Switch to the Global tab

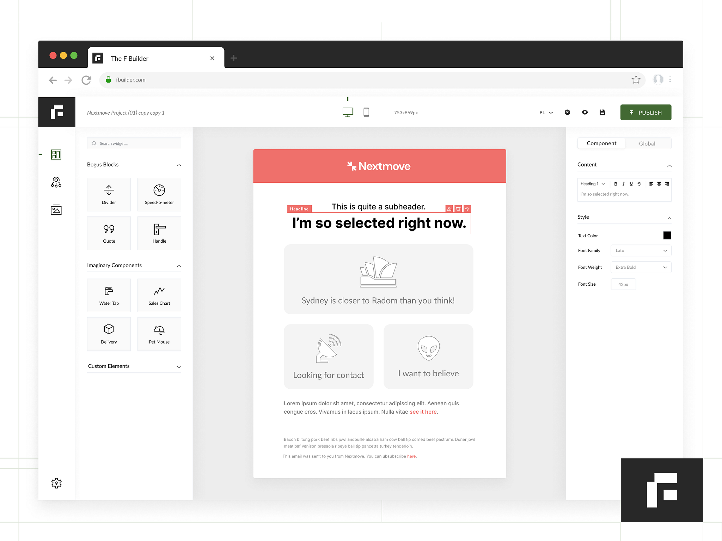pos(647,144)
